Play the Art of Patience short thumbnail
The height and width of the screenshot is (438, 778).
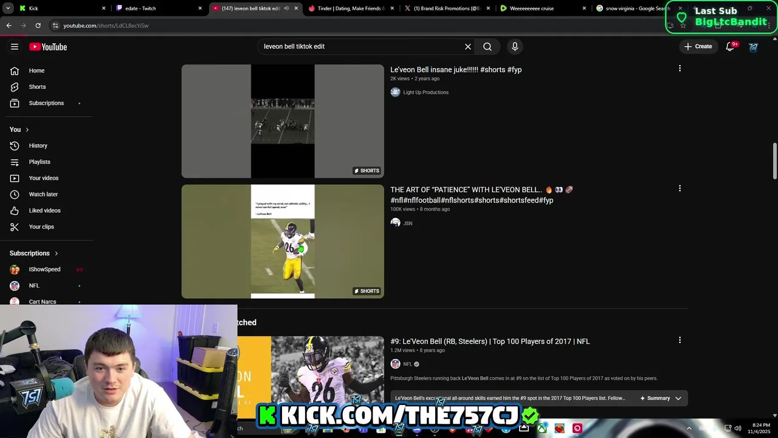click(x=283, y=242)
